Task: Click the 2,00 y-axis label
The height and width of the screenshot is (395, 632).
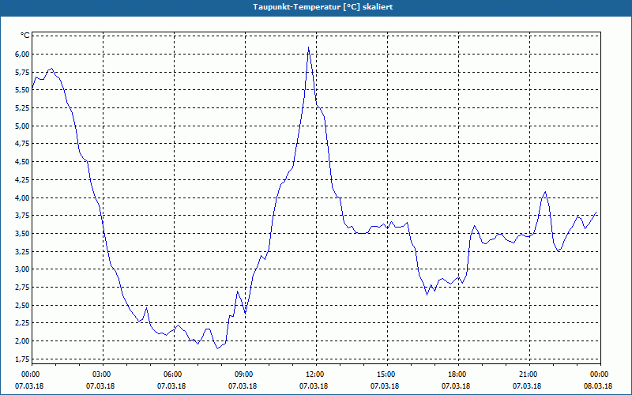Action: point(22,341)
